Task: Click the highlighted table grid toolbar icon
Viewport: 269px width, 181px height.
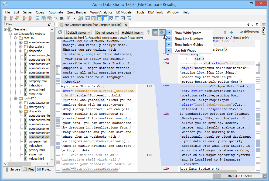Action: coord(105,18)
